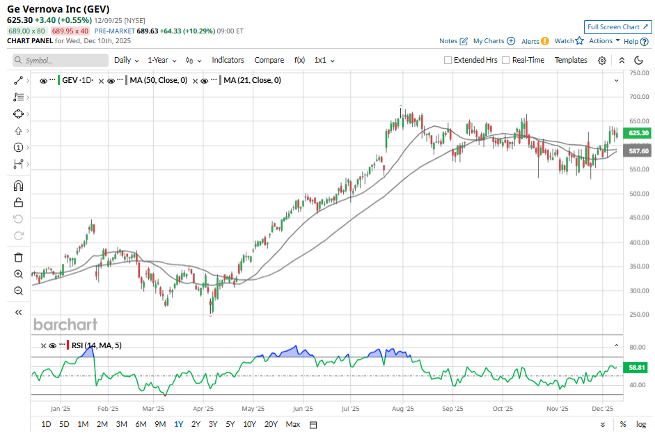
Task: Open the date range calendar icon
Action: coord(313,425)
